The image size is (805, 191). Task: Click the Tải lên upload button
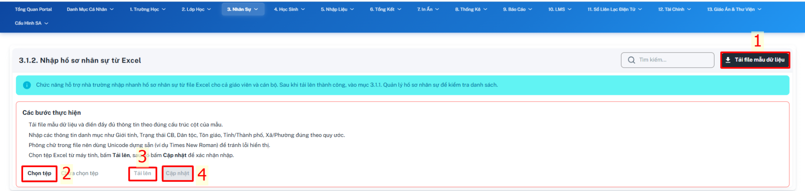tap(142, 173)
